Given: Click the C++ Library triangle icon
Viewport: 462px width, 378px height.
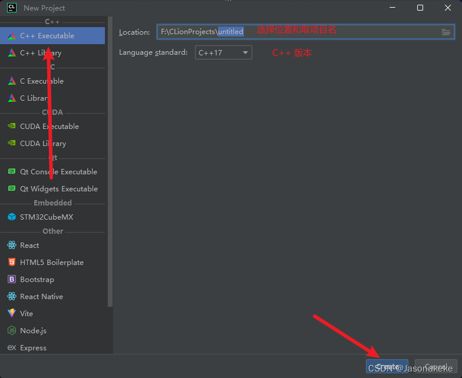Looking at the screenshot, I should coord(12,53).
